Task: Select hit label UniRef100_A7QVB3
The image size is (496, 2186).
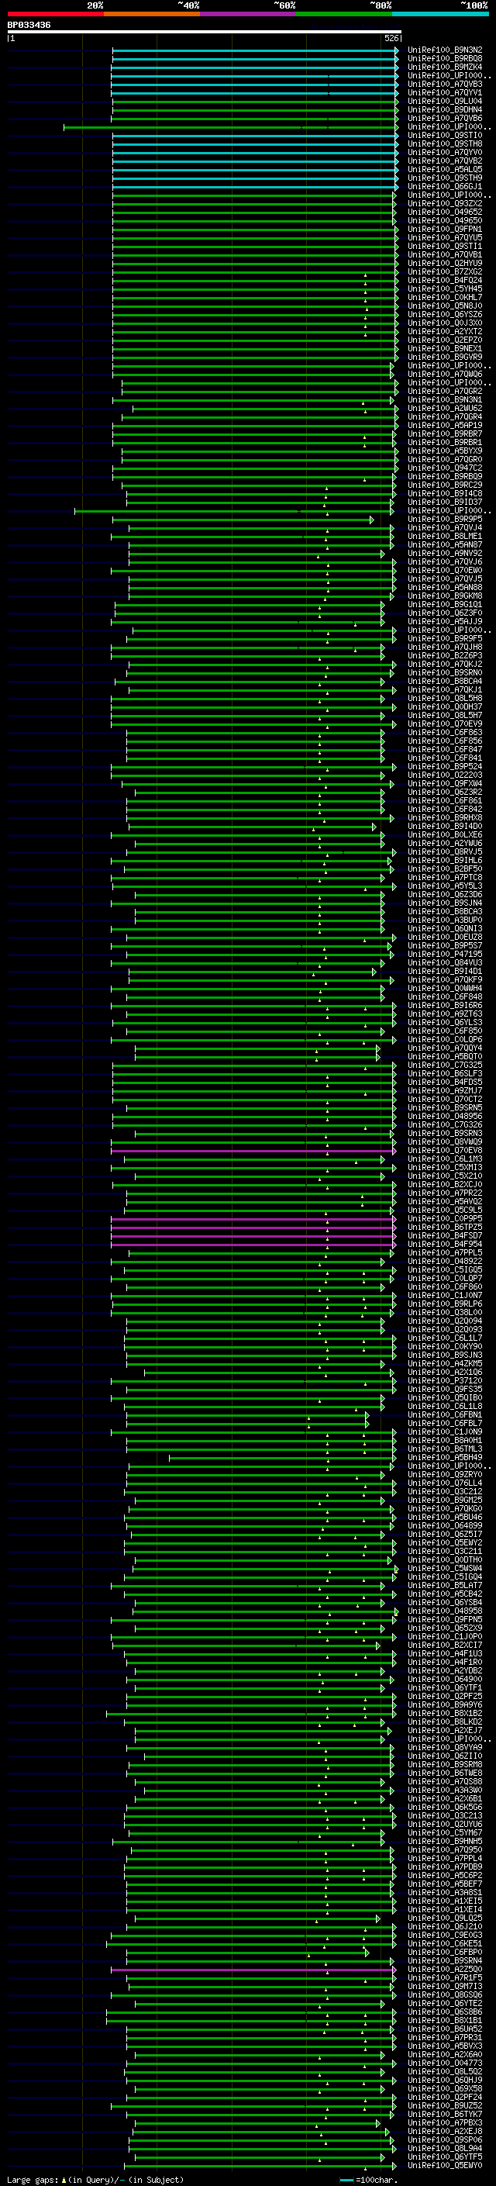Action: (445, 84)
